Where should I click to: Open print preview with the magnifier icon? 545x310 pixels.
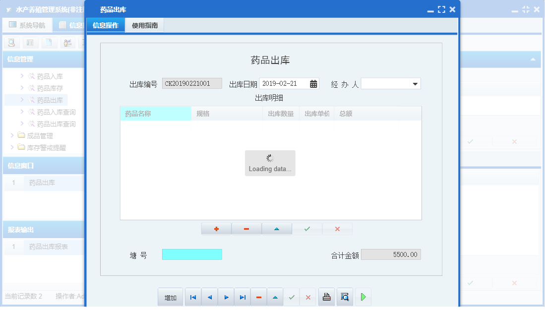344,297
